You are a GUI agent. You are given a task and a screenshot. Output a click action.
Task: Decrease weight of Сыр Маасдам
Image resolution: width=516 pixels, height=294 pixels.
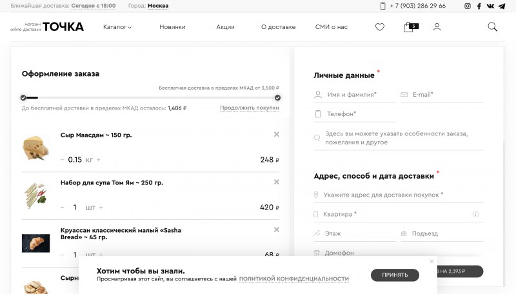(x=62, y=160)
